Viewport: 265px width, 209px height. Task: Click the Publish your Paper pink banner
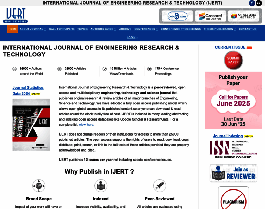click(x=233, y=100)
